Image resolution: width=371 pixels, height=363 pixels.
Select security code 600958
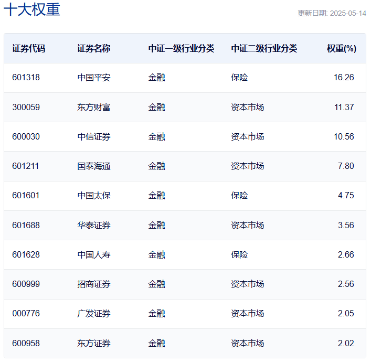coord(26,344)
